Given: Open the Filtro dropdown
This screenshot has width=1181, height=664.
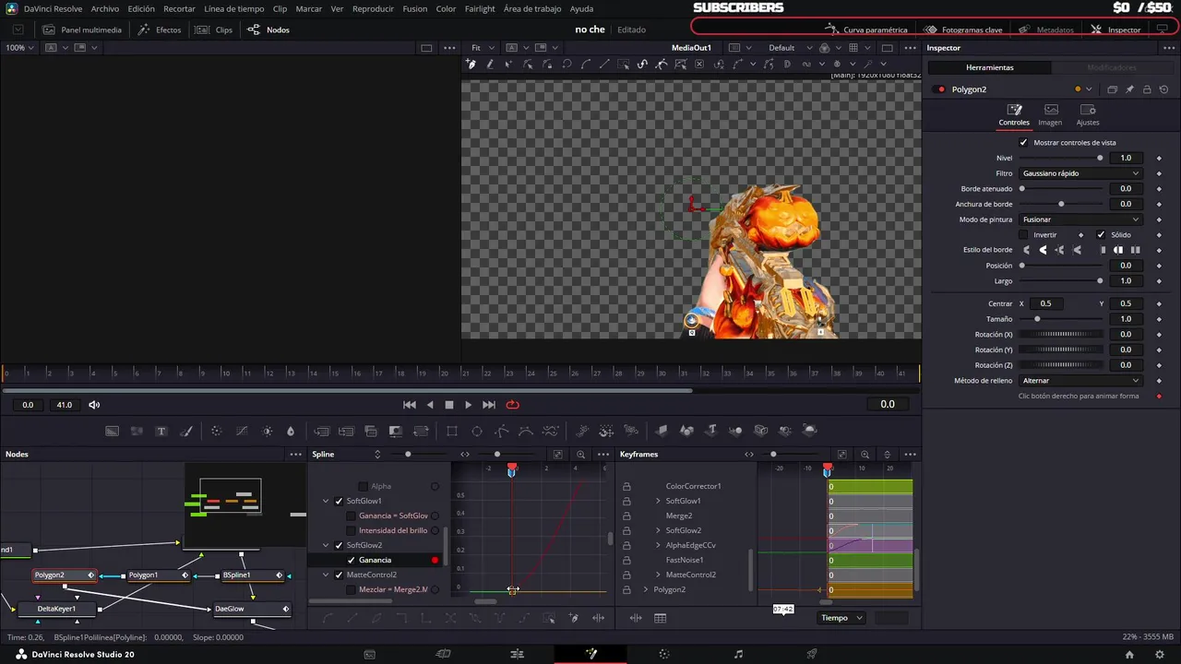Looking at the screenshot, I should [x=1080, y=173].
